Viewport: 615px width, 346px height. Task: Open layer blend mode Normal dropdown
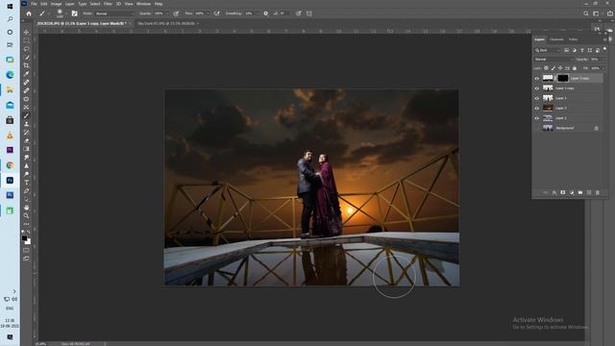[x=553, y=60]
